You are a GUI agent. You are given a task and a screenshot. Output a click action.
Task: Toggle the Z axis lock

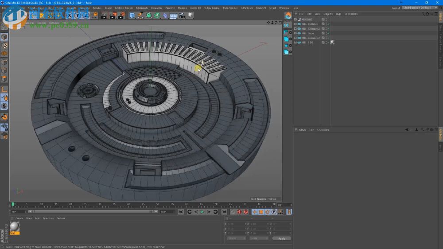coord(85,16)
